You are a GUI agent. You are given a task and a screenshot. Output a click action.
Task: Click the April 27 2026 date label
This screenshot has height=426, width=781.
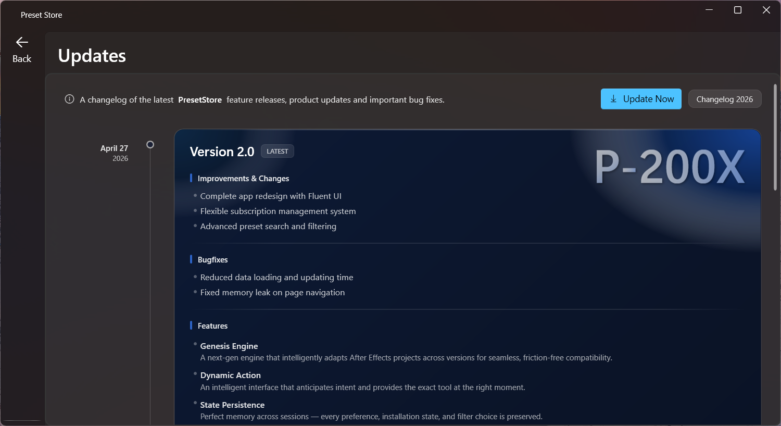(114, 153)
